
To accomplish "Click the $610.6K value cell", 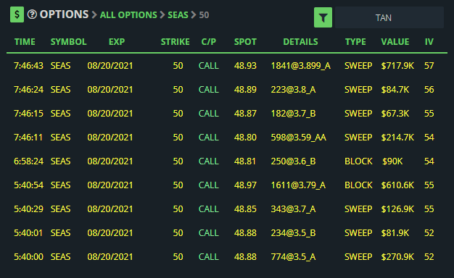I will coord(397,185).
